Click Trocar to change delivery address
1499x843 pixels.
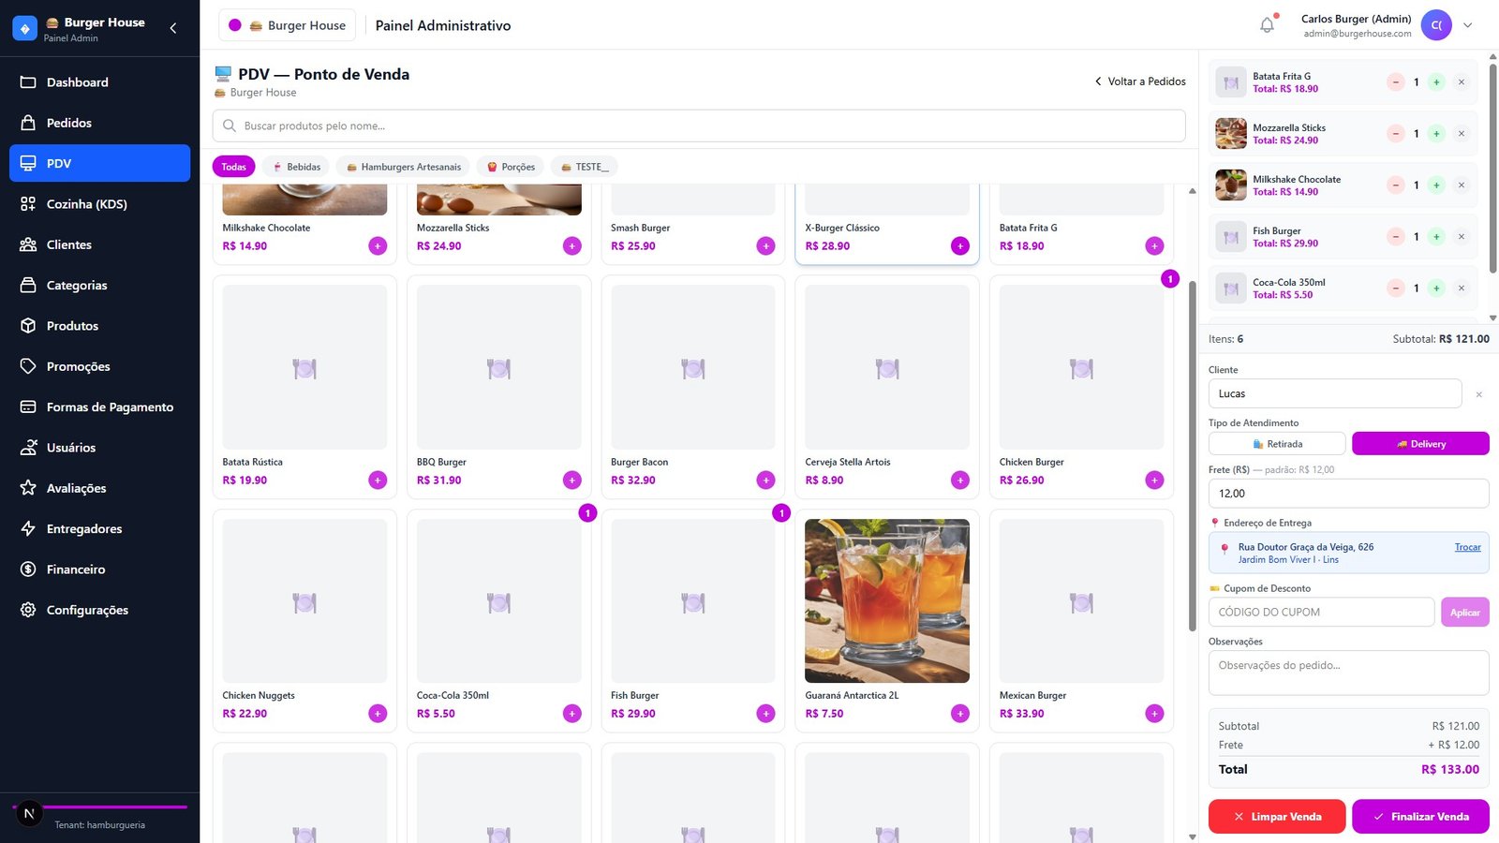[x=1468, y=547]
